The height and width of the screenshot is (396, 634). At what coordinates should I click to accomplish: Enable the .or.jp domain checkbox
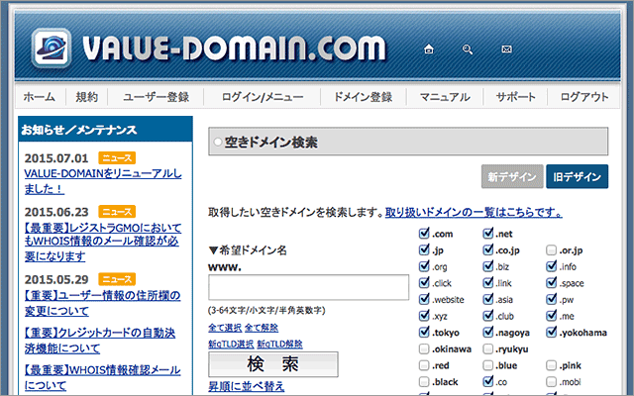click(552, 250)
